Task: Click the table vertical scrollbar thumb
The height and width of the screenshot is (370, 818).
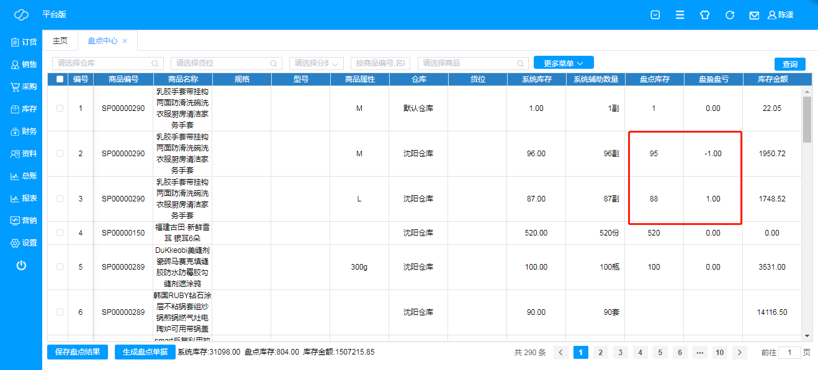Action: [807, 120]
